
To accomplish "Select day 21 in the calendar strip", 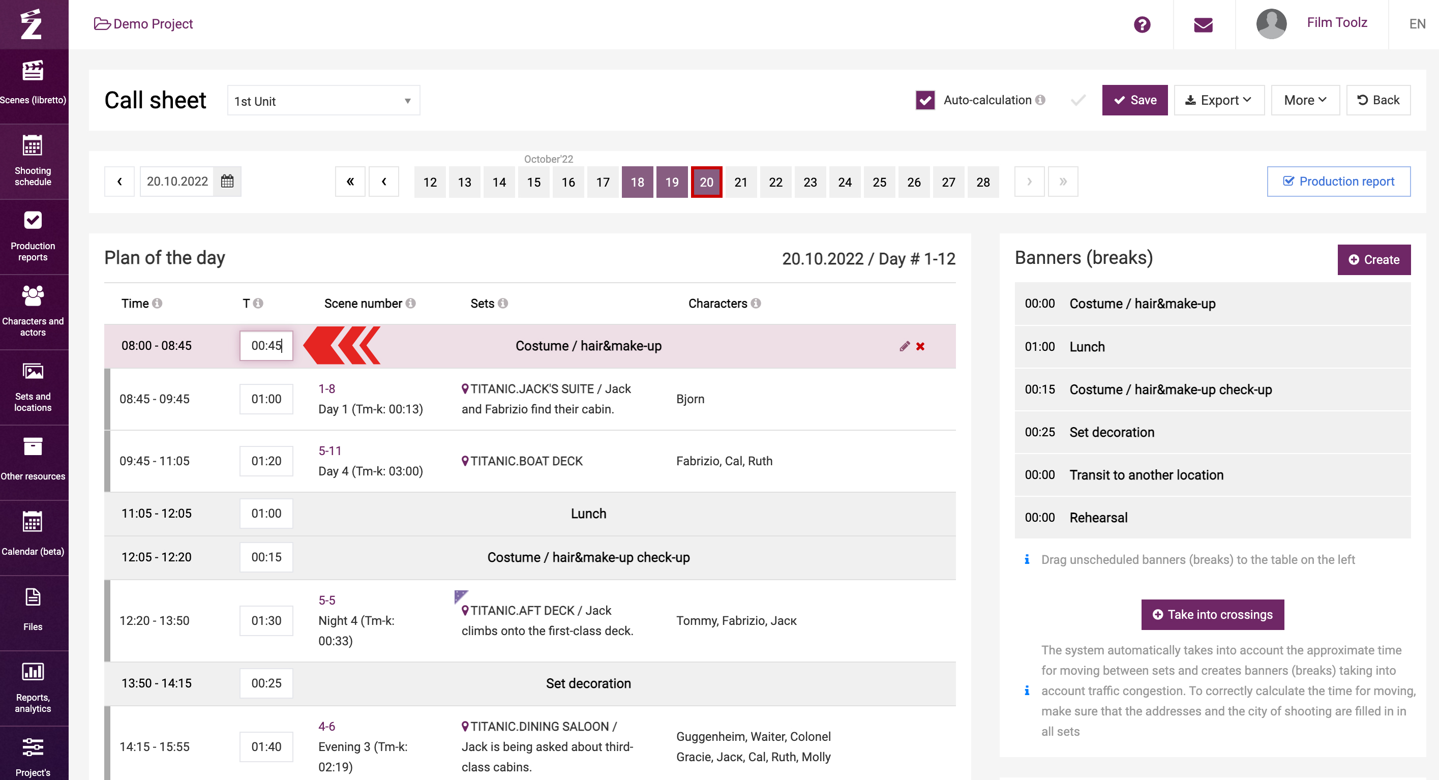I will 741,182.
